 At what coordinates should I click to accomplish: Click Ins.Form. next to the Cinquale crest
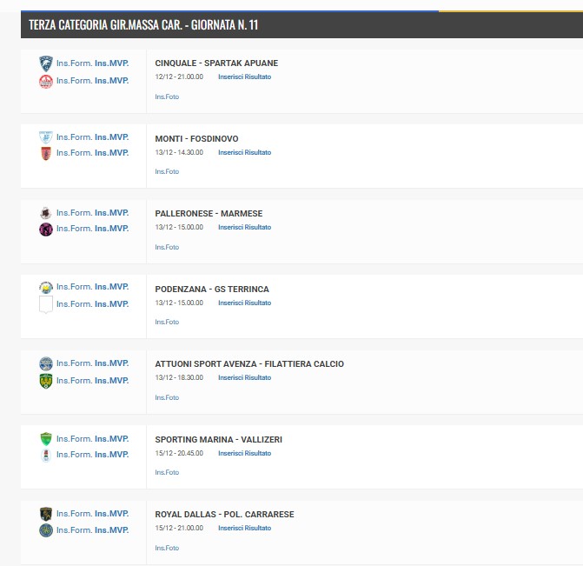click(74, 63)
